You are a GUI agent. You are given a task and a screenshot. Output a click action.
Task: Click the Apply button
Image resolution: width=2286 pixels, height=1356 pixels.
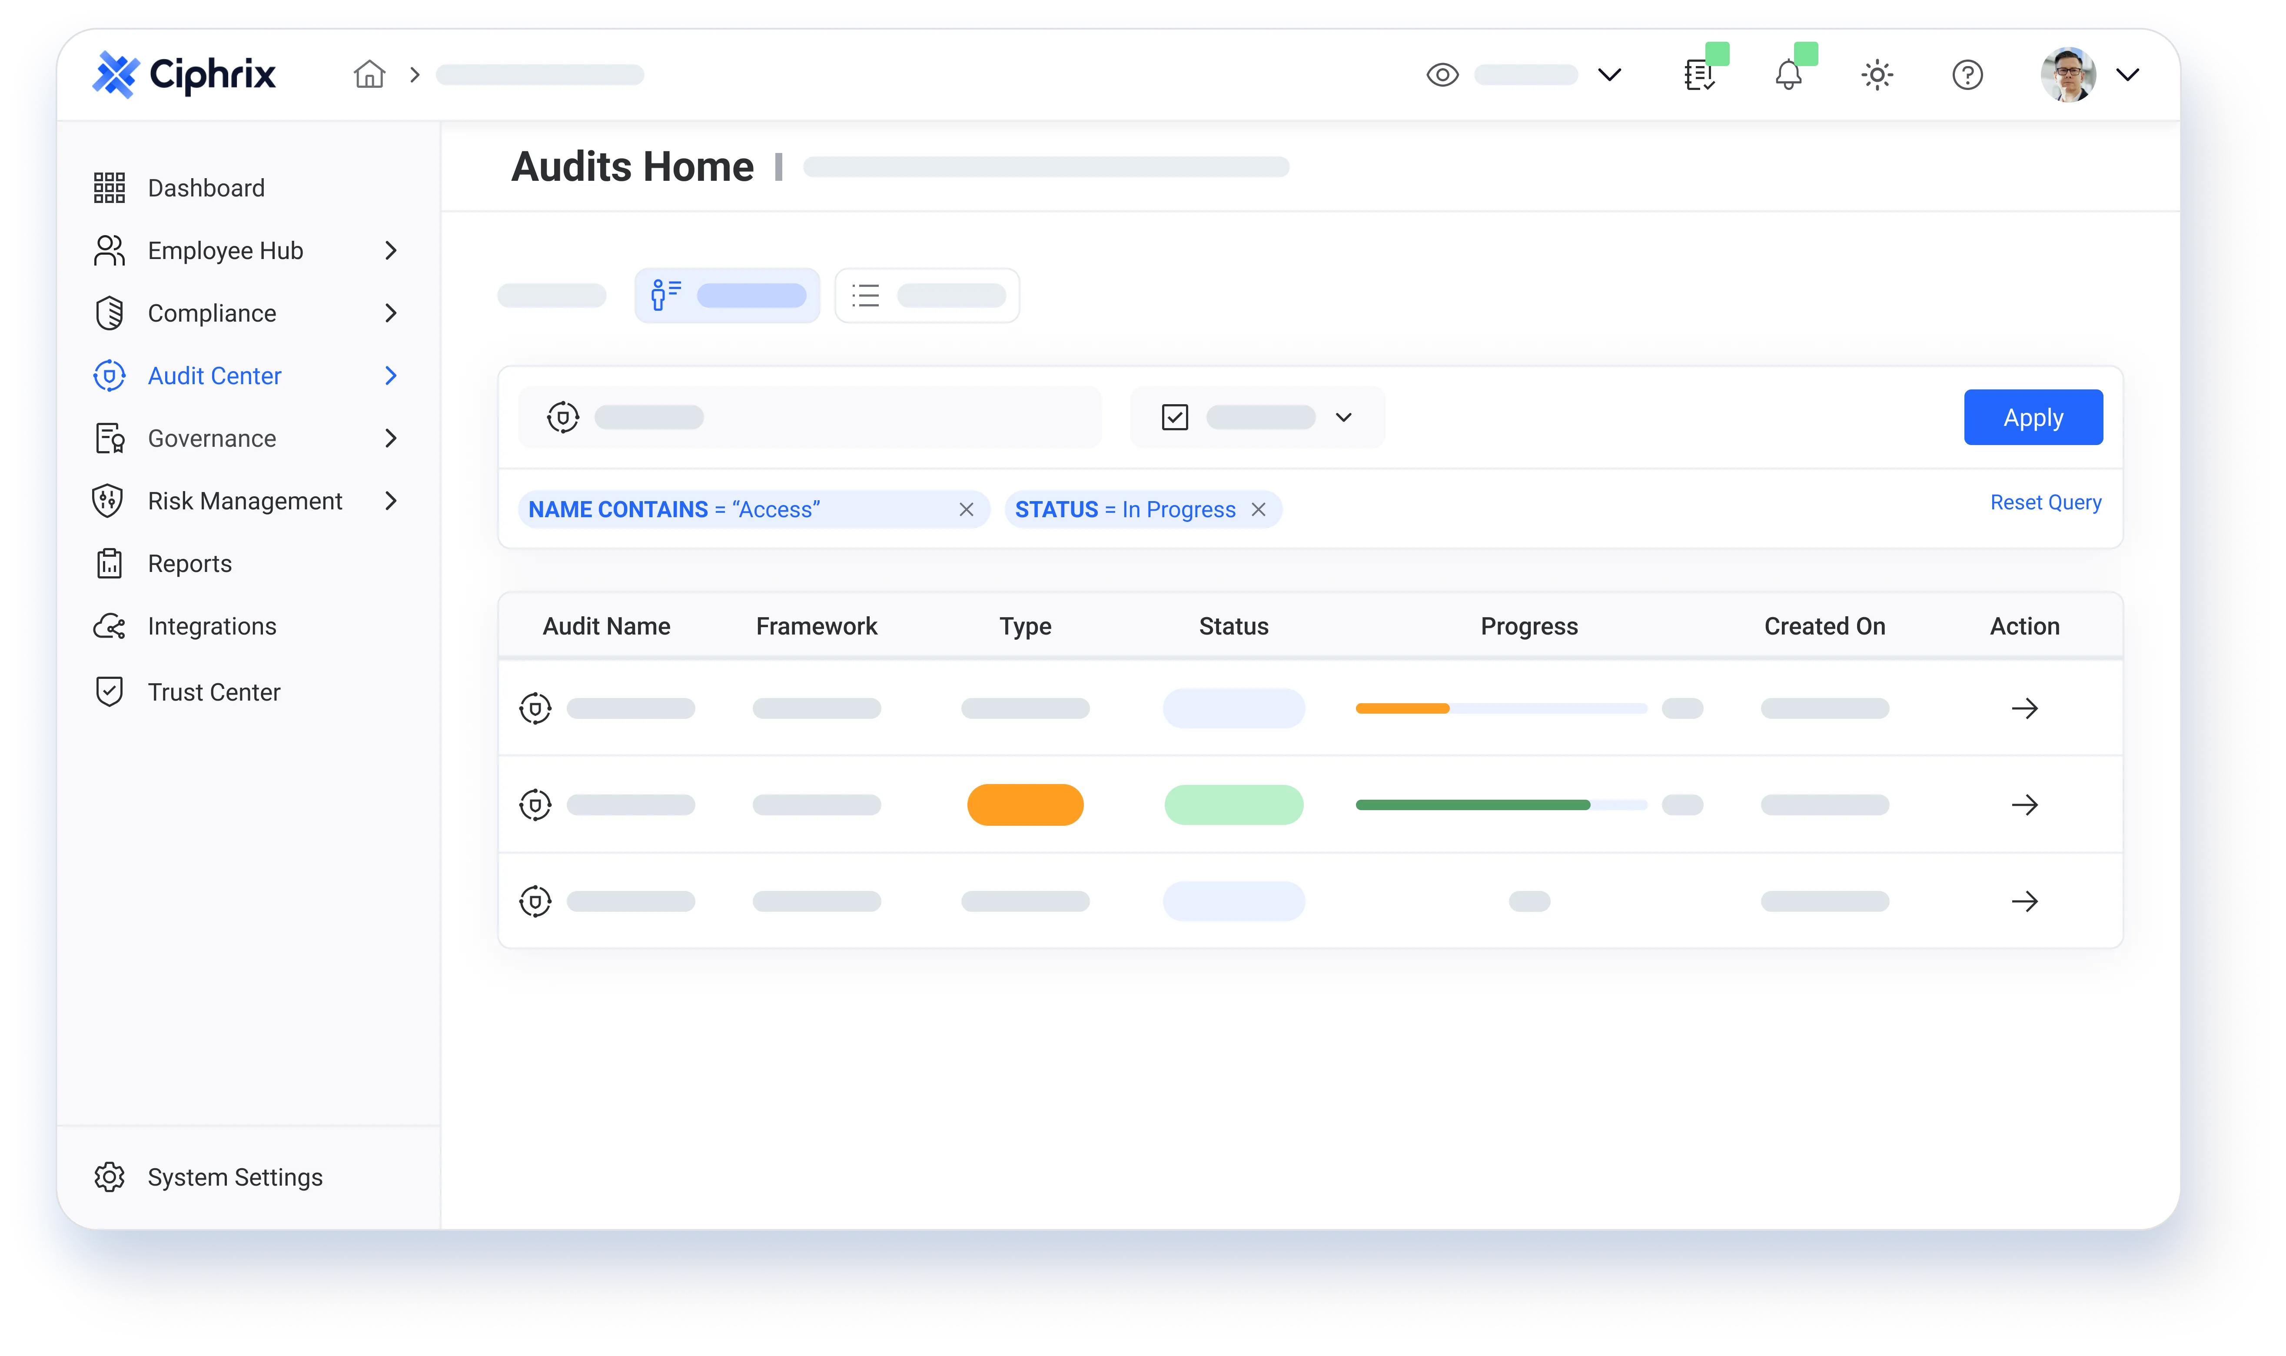[2033, 418]
